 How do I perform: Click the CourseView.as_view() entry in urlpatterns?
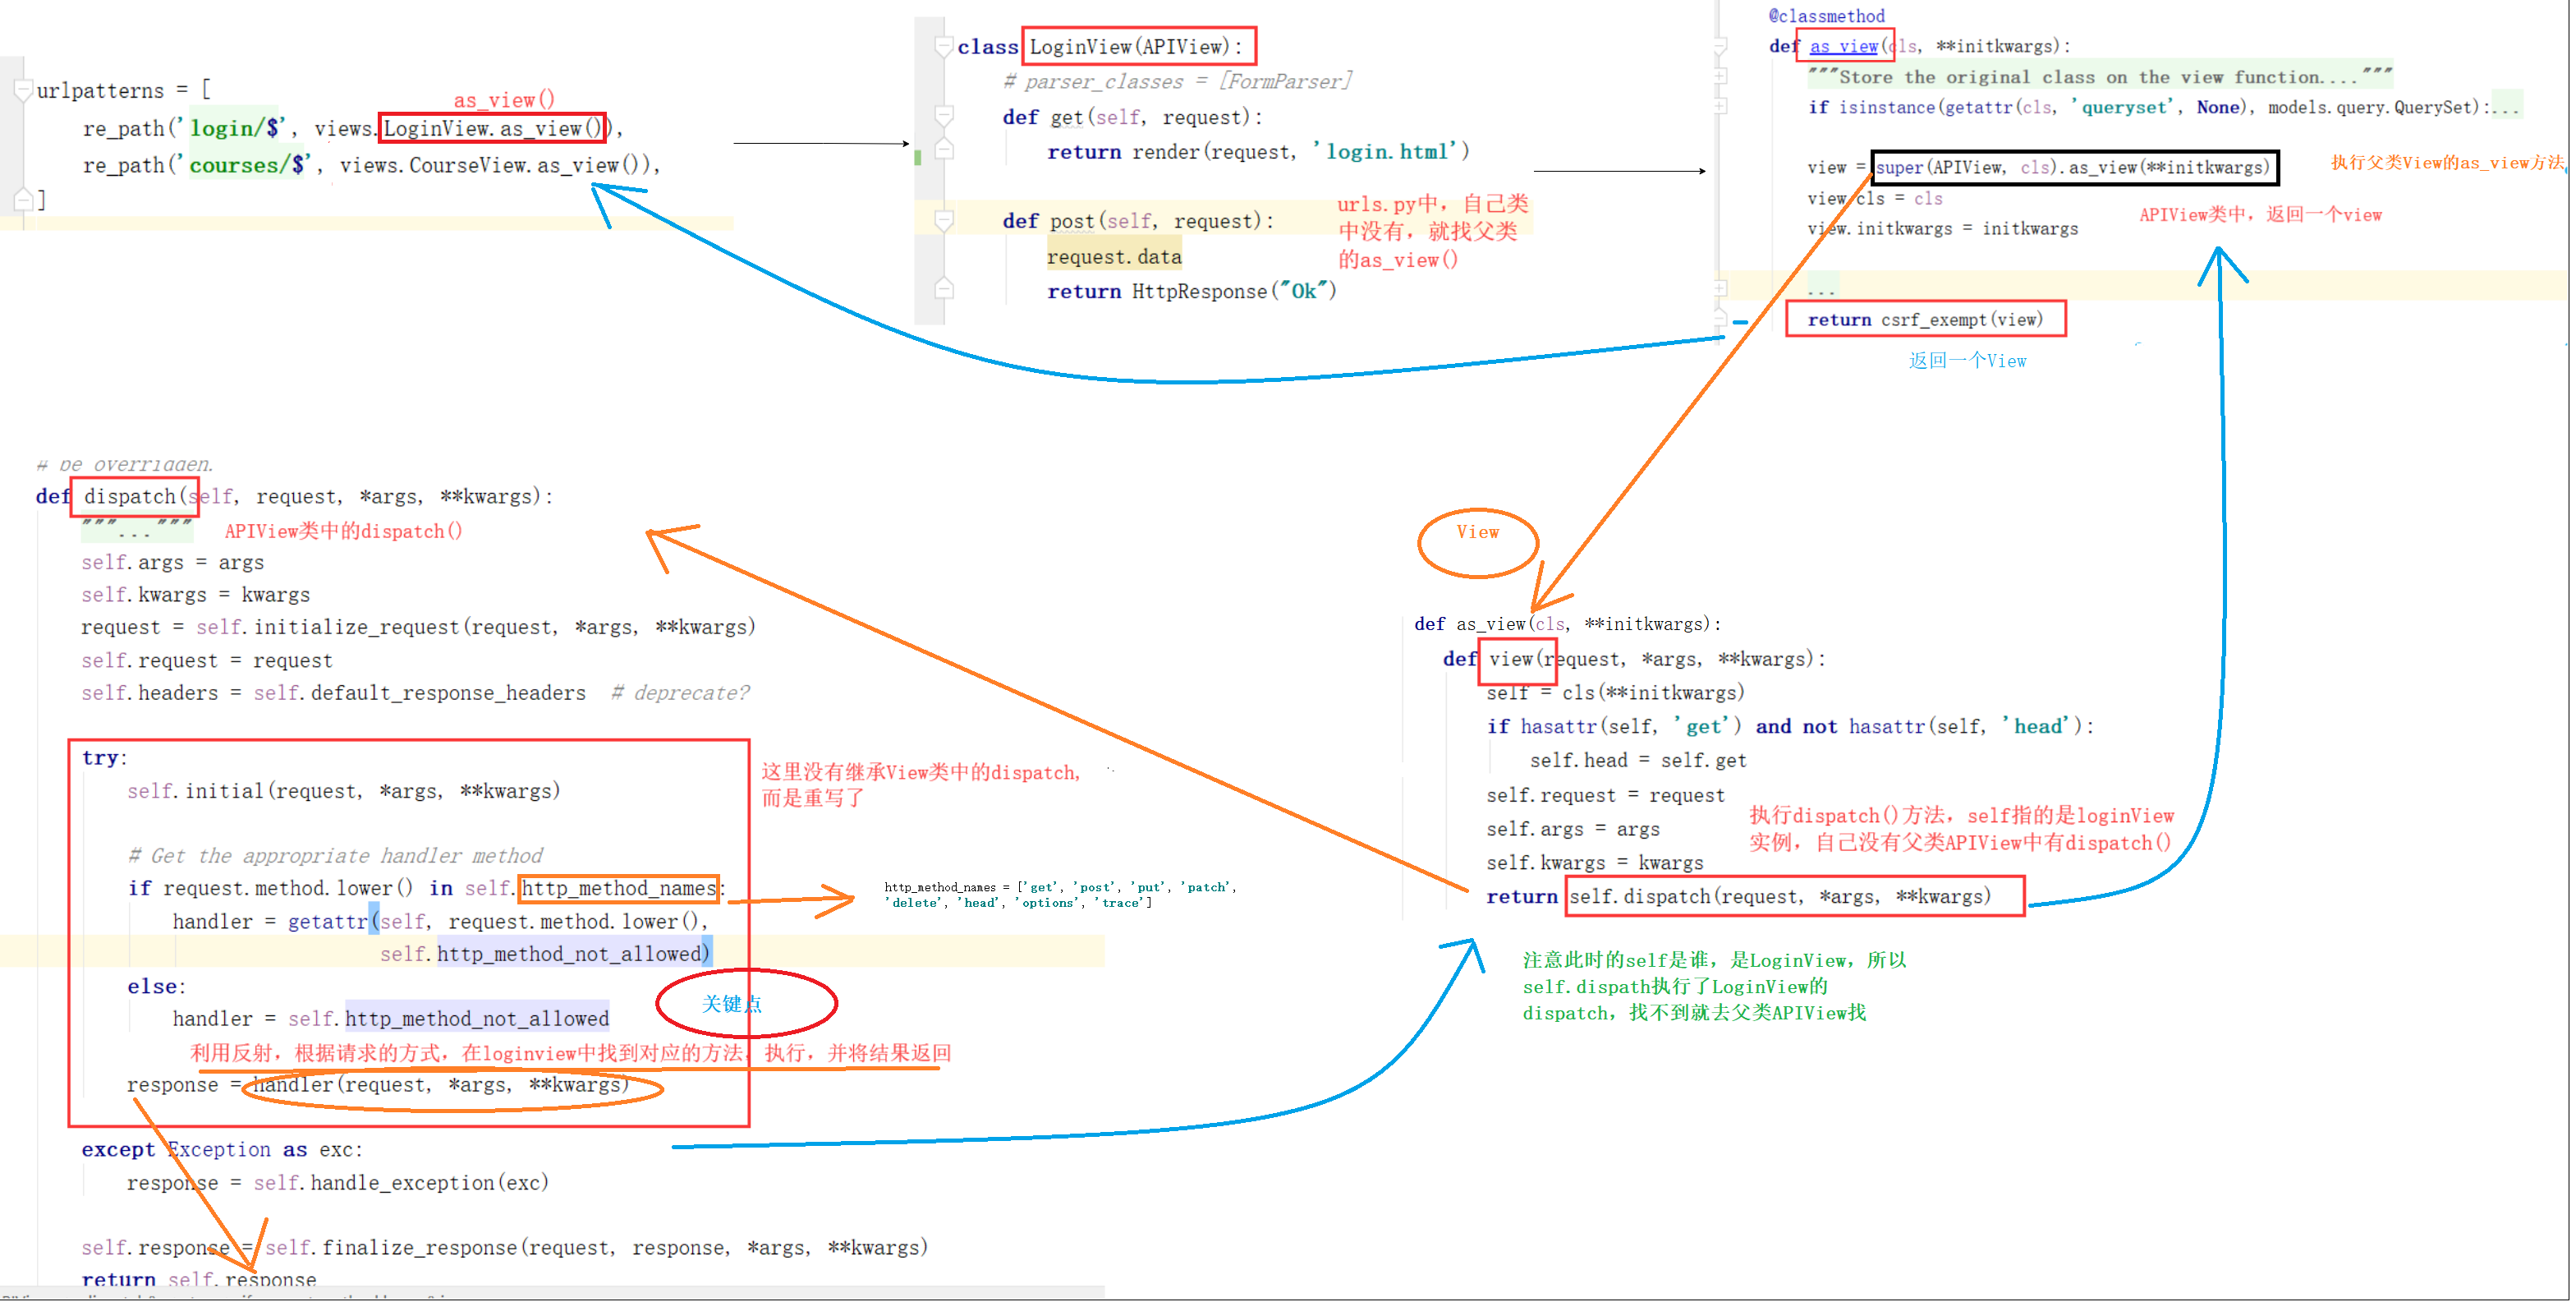click(528, 165)
